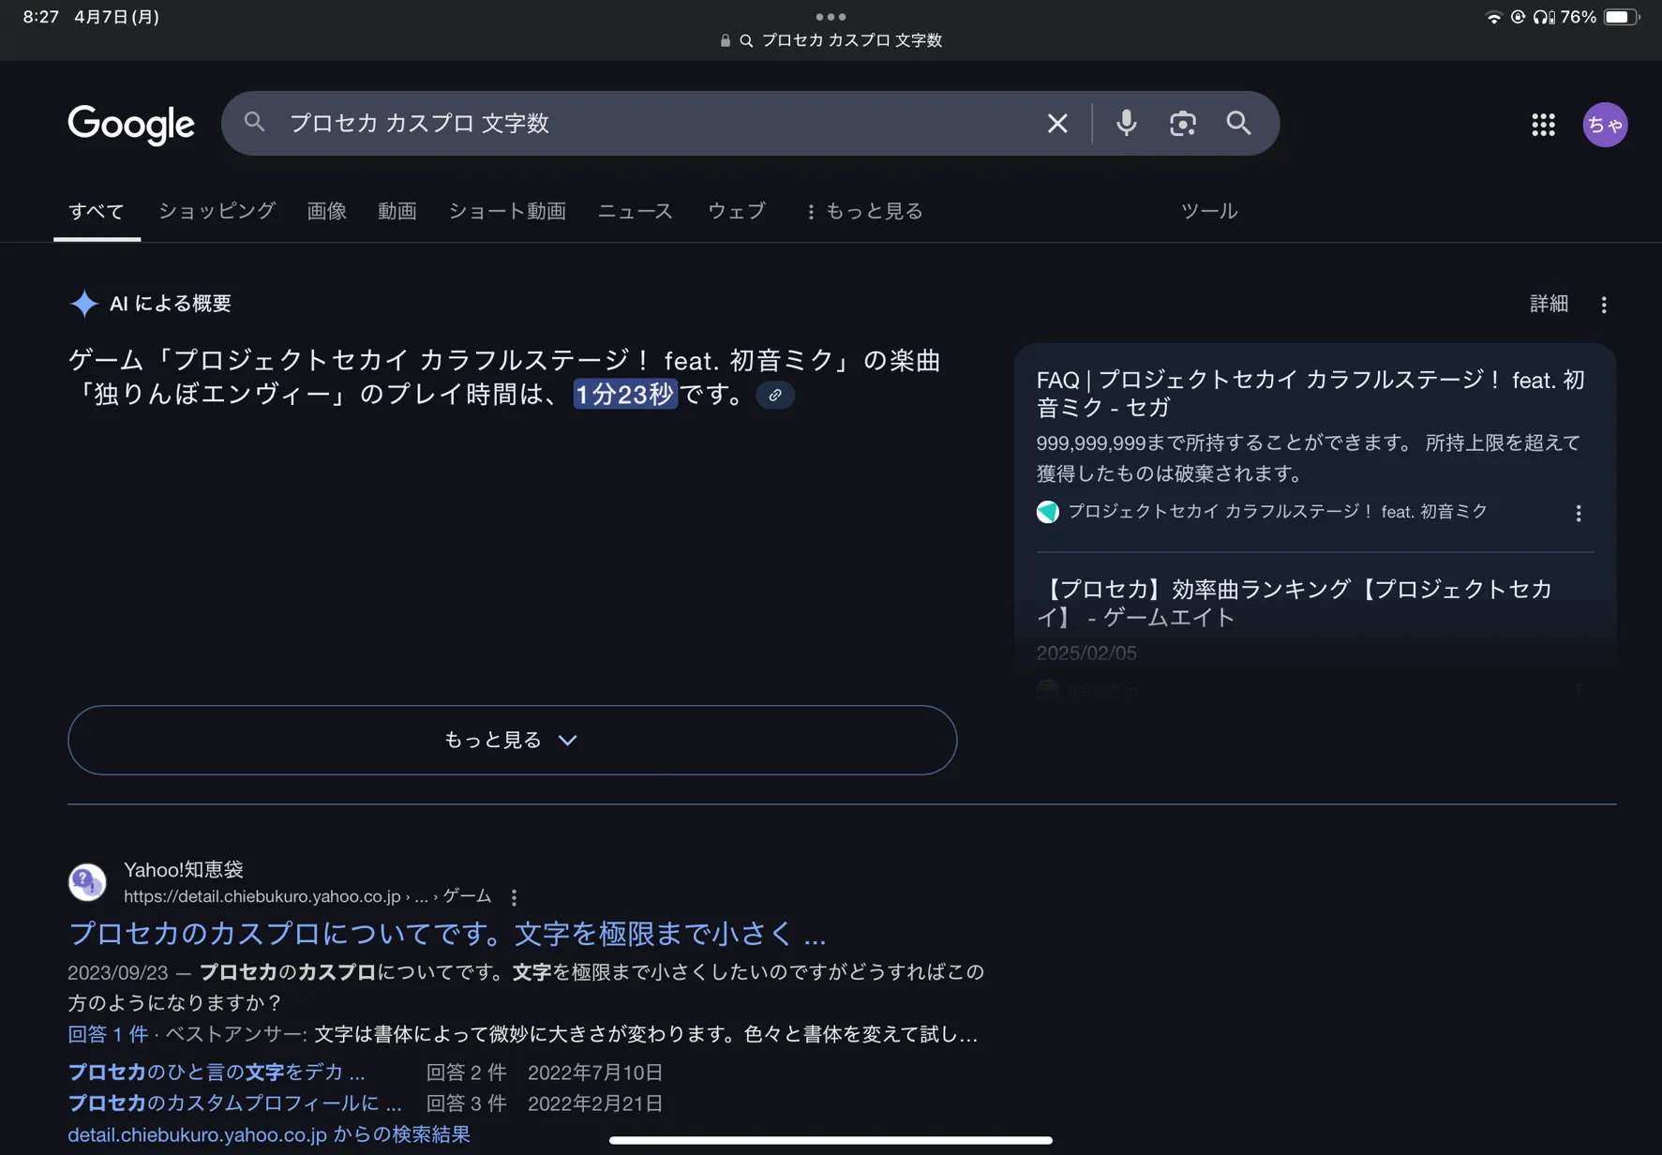Screen dimensions: 1662x1155
Task: Click the link chip after 1分23秒です
Action: point(775,395)
